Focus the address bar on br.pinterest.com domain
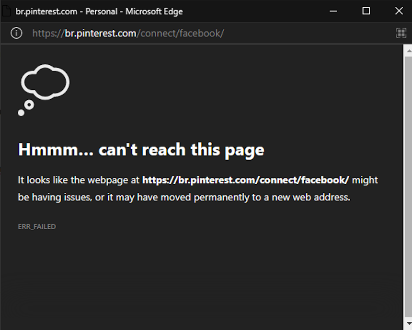Screen dimensions: 412x330 pyautogui.click(x=101, y=34)
